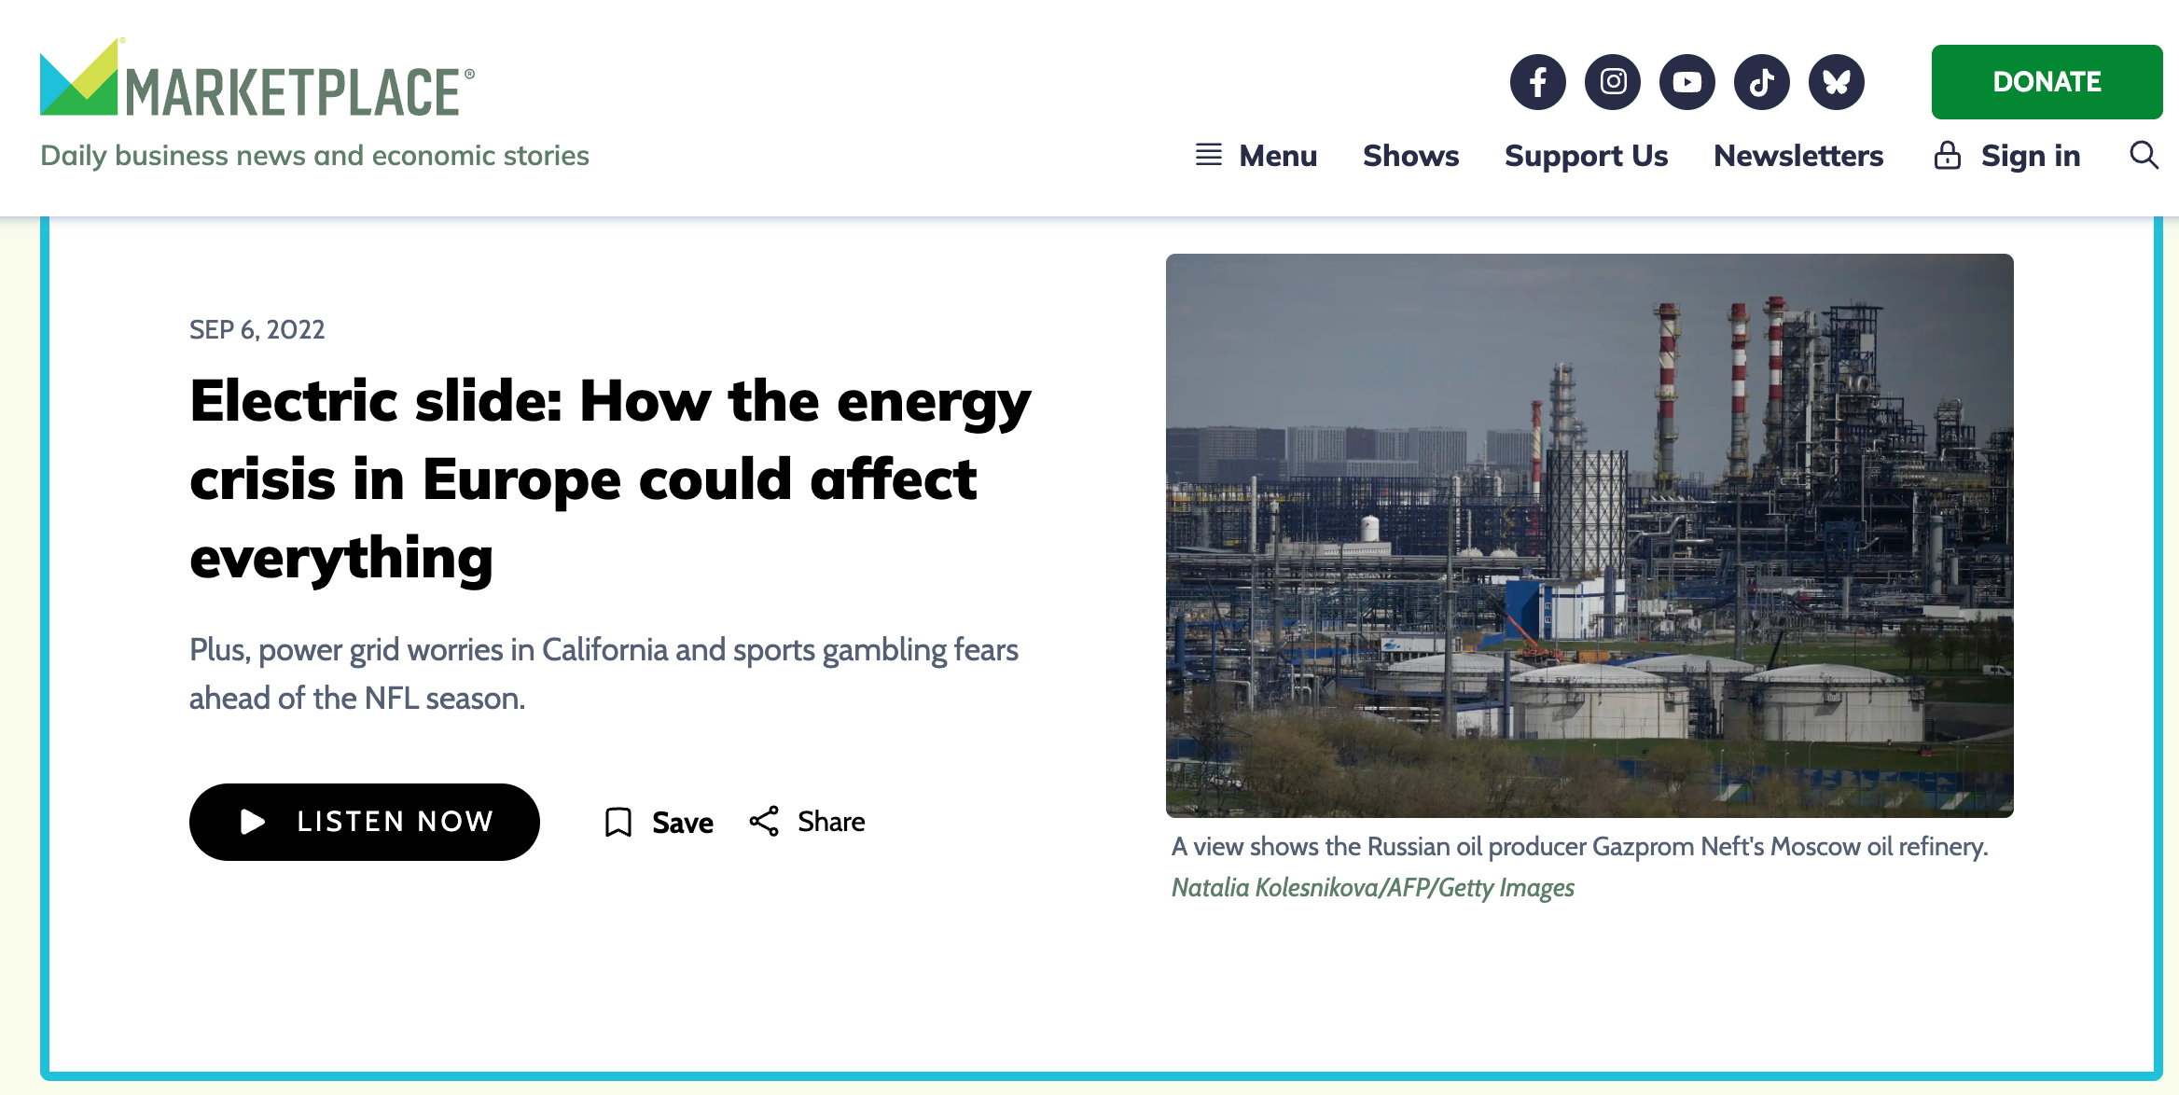Open the Bluesky butterfly icon
Image resolution: width=2179 pixels, height=1095 pixels.
point(1836,82)
